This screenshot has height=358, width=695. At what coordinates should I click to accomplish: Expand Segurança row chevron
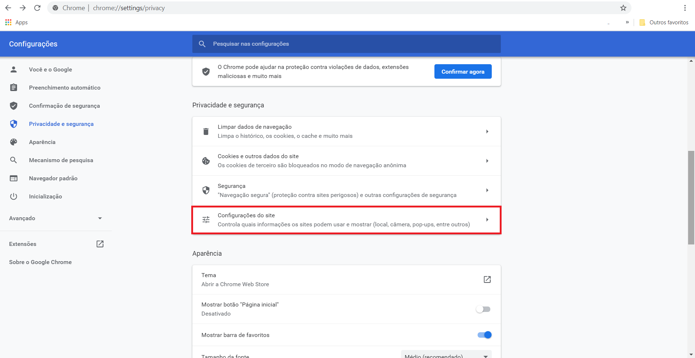(x=487, y=190)
